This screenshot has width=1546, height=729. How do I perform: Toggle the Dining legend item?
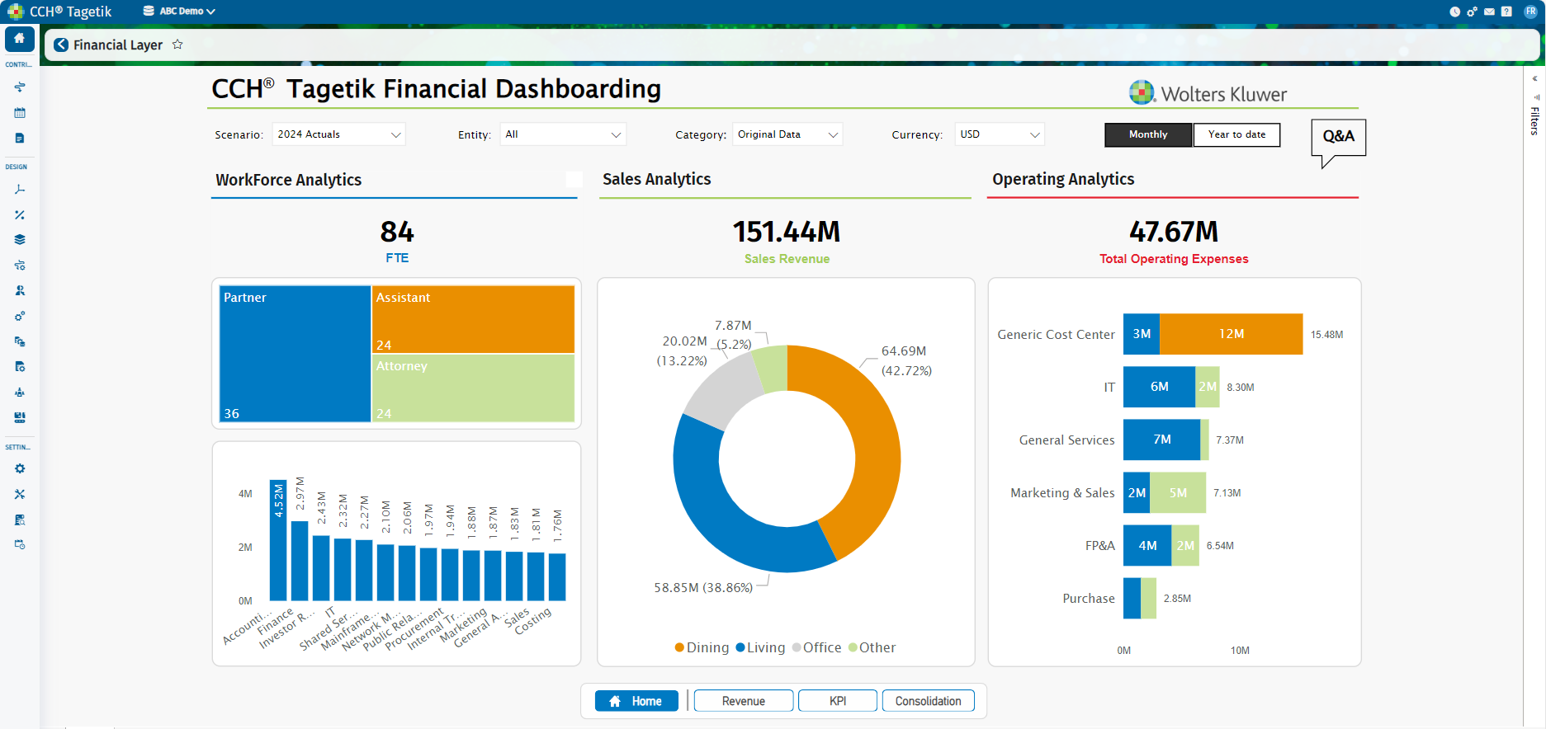[702, 647]
